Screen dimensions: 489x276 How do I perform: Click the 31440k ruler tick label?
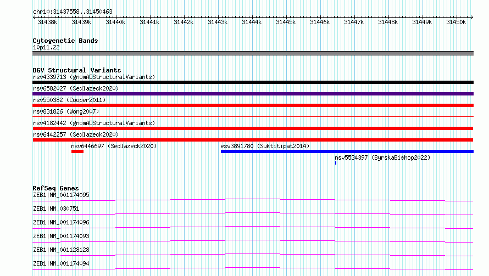115,22
